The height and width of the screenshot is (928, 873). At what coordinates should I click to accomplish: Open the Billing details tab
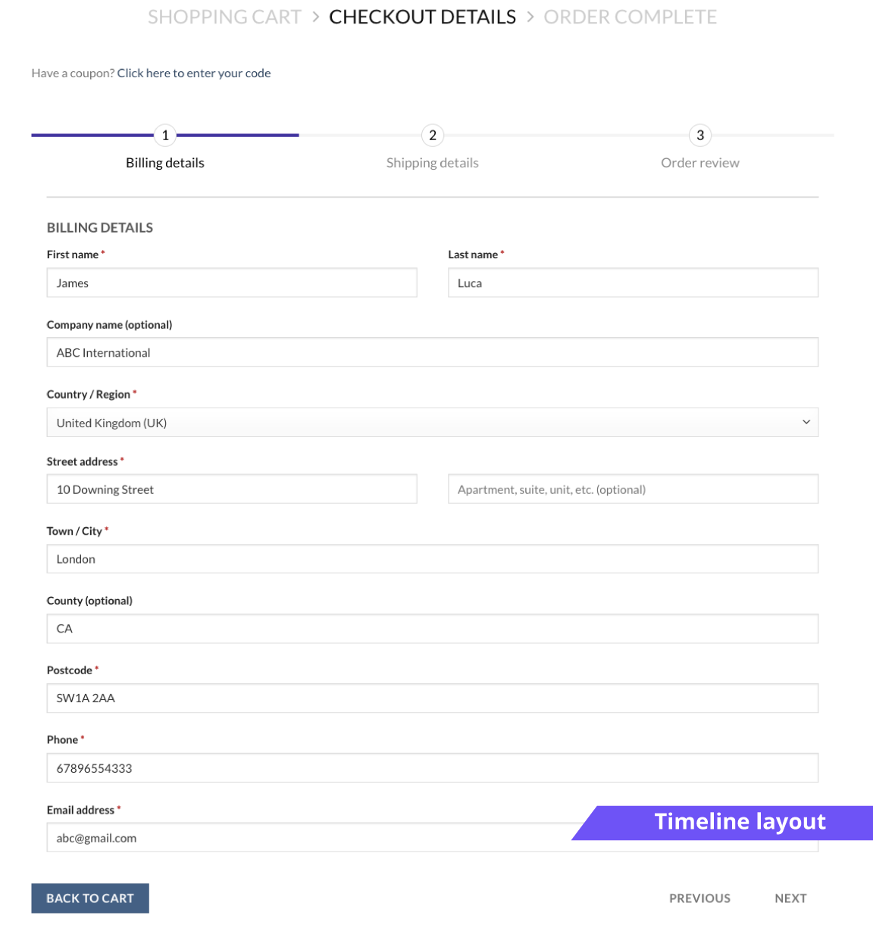[165, 163]
